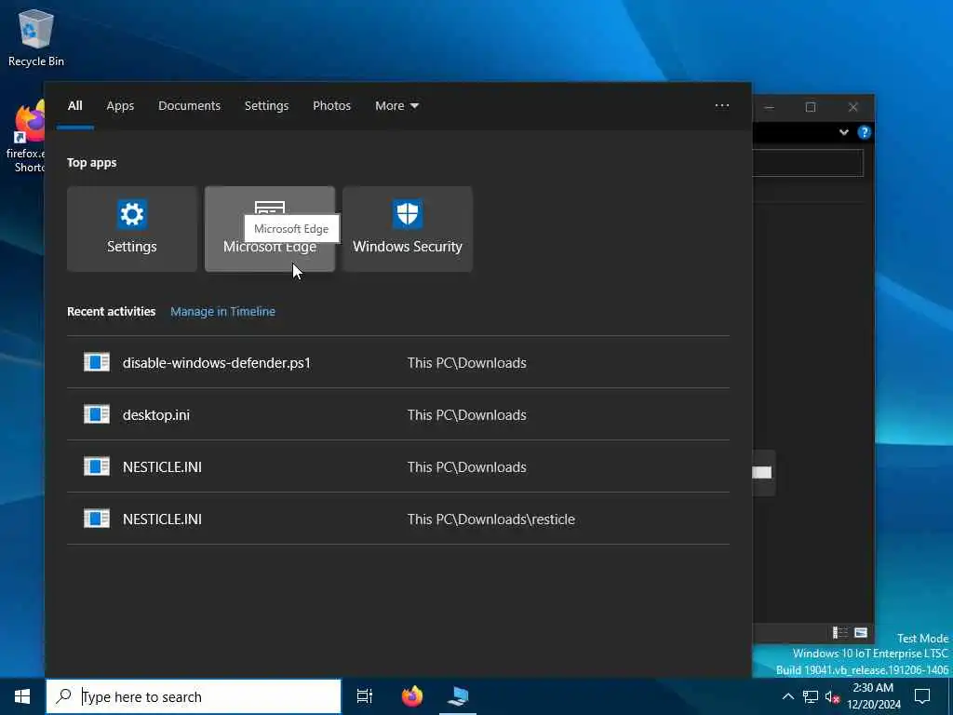Switch to the Photos search tab

(x=332, y=106)
